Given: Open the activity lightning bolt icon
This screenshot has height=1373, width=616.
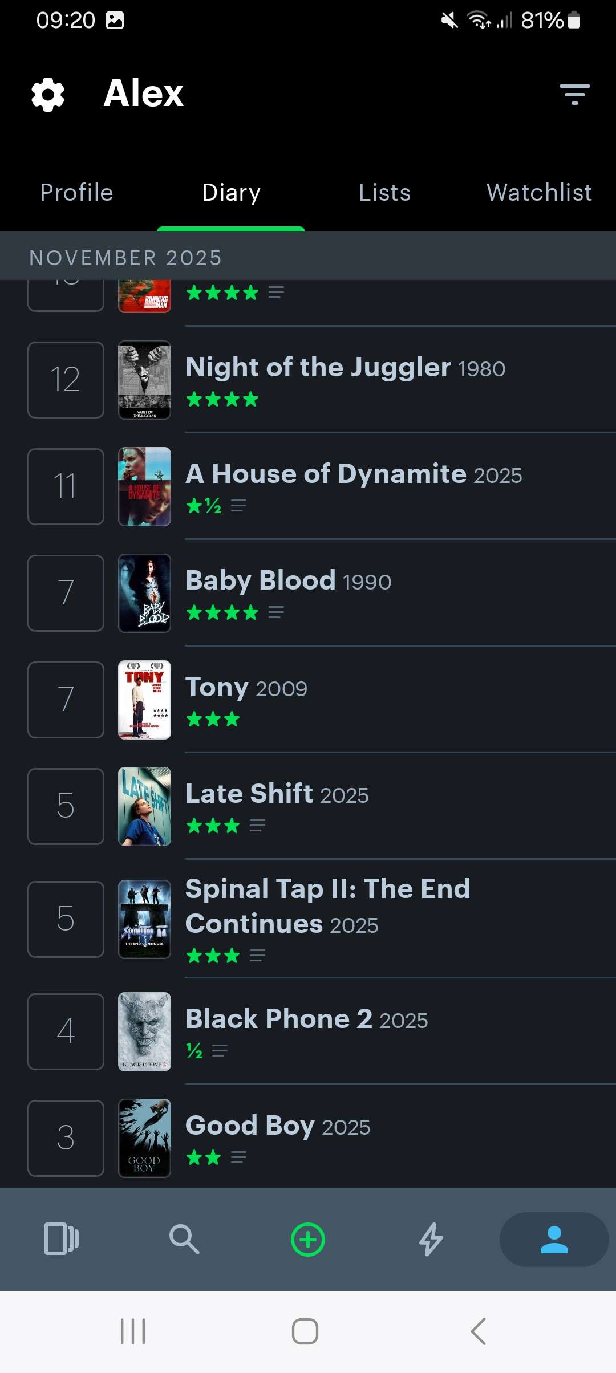Looking at the screenshot, I should click(x=431, y=1239).
